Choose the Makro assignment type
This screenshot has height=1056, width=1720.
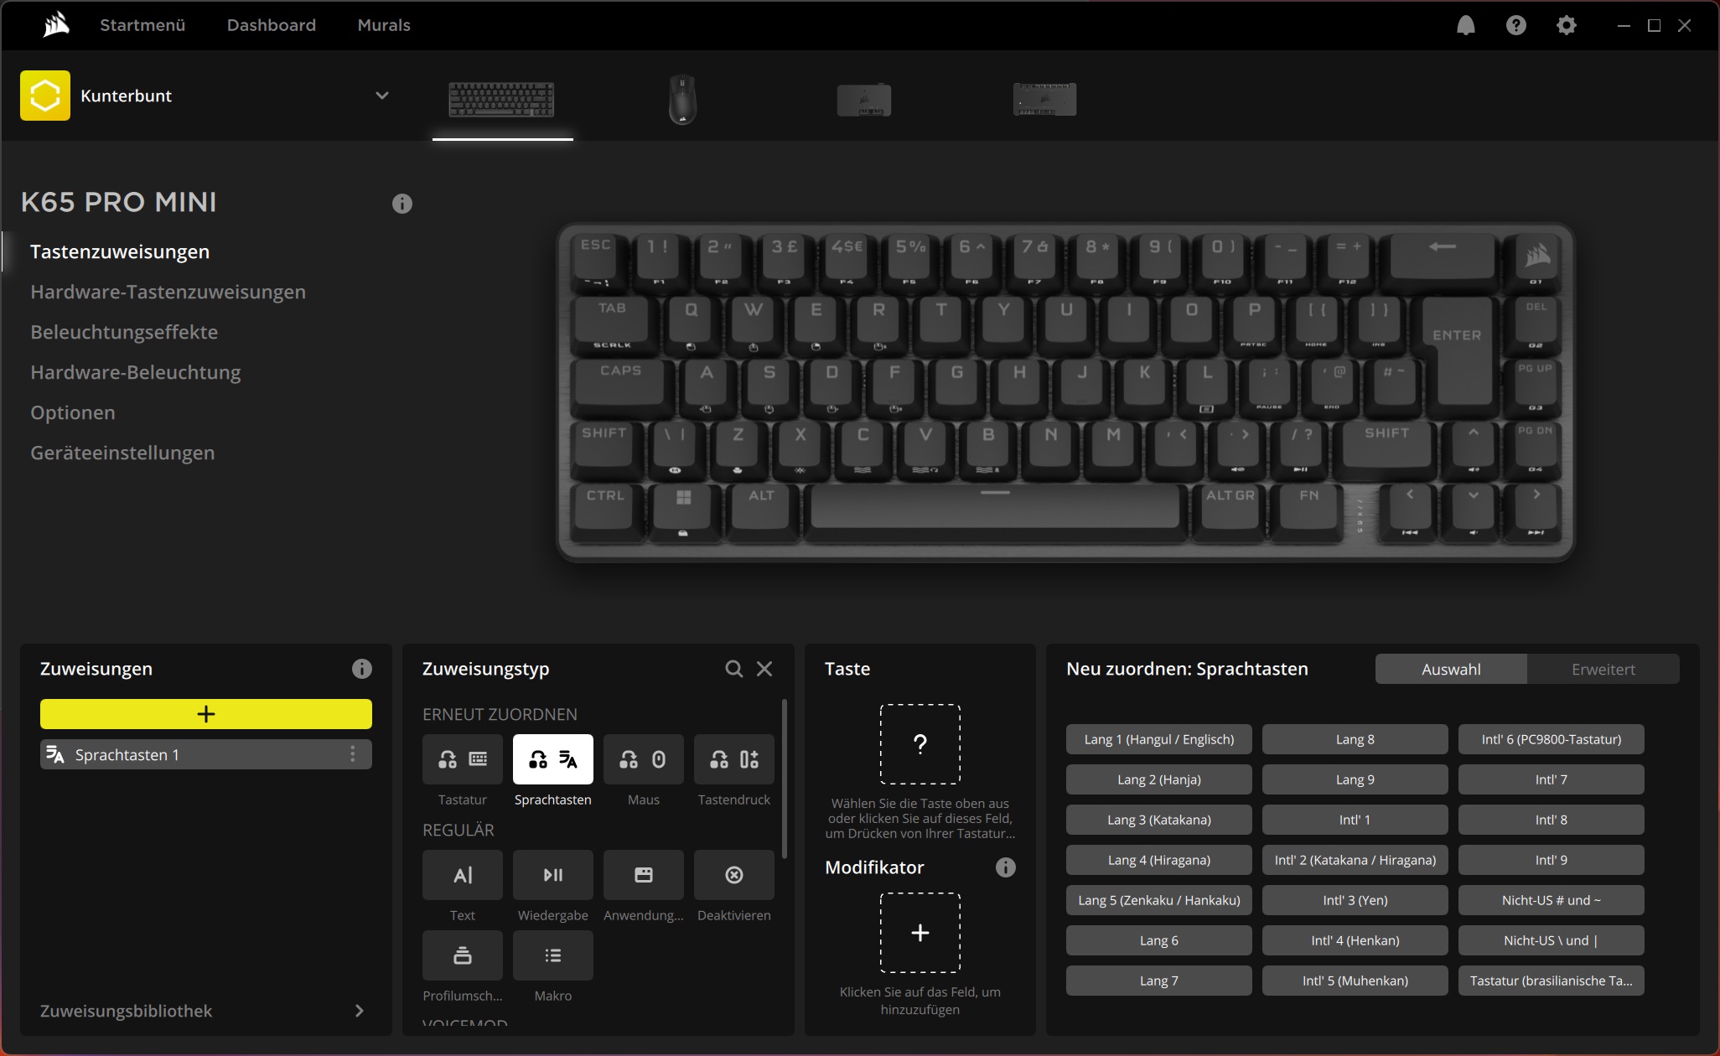click(x=553, y=955)
